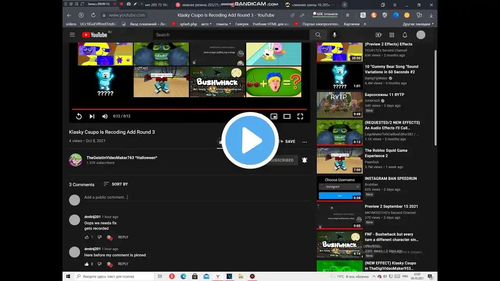Open the video's three-dot more actions menu
Viewport: 500px width, 281px height.
[x=305, y=142]
